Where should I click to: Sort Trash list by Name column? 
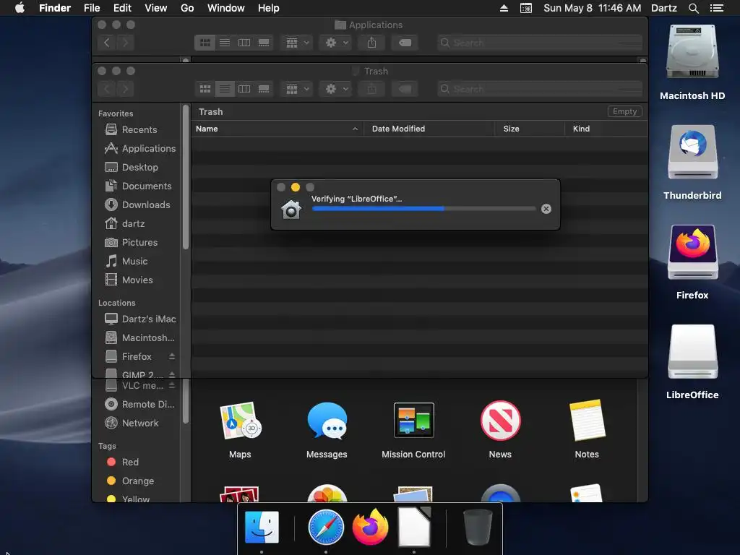click(277, 129)
